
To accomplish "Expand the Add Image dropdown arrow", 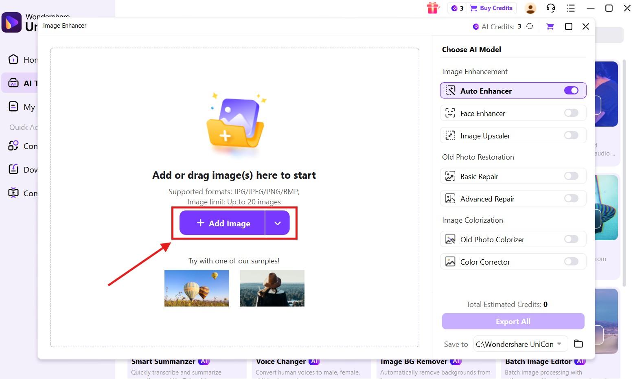I will [x=278, y=223].
